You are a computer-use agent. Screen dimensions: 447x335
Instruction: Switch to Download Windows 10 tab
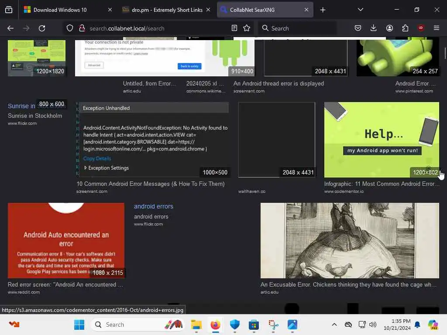pyautogui.click(x=69, y=10)
